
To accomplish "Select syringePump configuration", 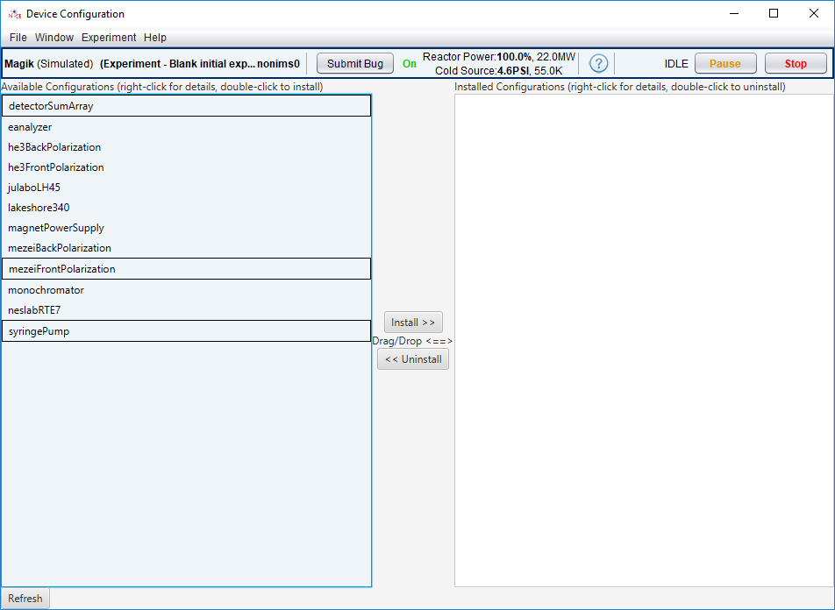I will (x=186, y=331).
